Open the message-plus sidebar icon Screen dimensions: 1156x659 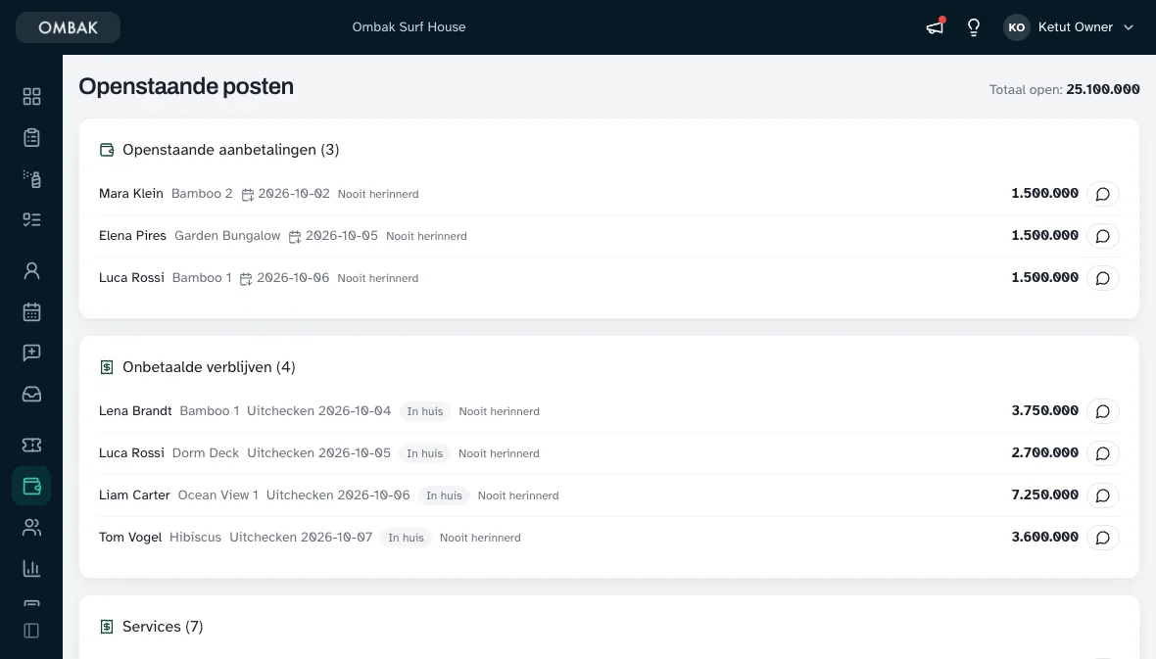[x=31, y=353]
